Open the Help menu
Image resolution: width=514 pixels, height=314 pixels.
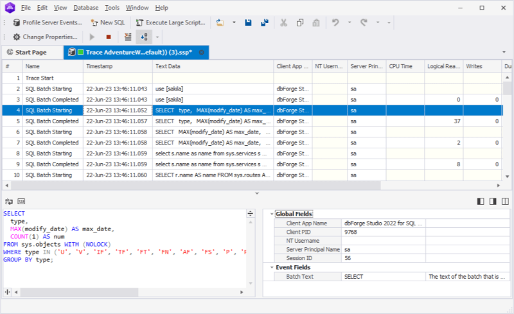tap(162, 8)
